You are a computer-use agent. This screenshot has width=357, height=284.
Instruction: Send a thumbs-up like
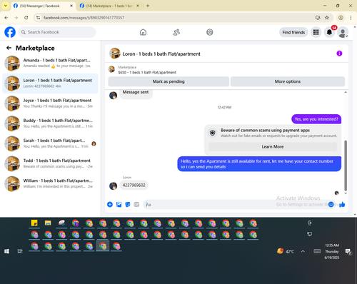pos(342,204)
